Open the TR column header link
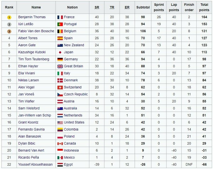This screenshot has width=213, height=169. 112,7
